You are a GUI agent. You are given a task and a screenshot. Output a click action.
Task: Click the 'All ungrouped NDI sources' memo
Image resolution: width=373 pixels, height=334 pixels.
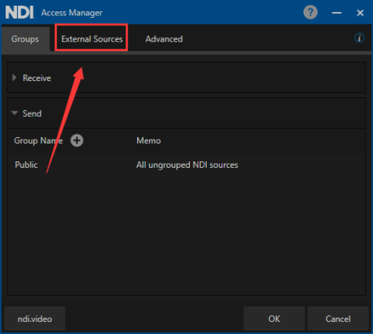[x=187, y=165]
